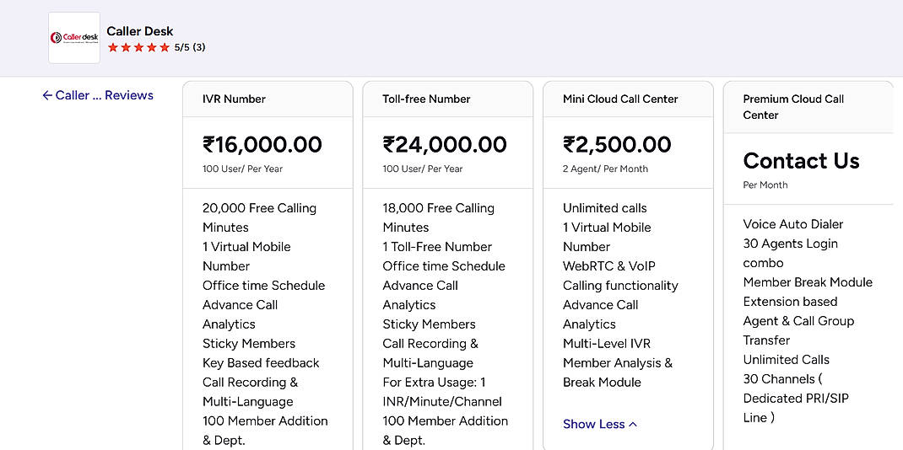Select the IVR Number plan header
The height and width of the screenshot is (450, 903).
[268, 99]
